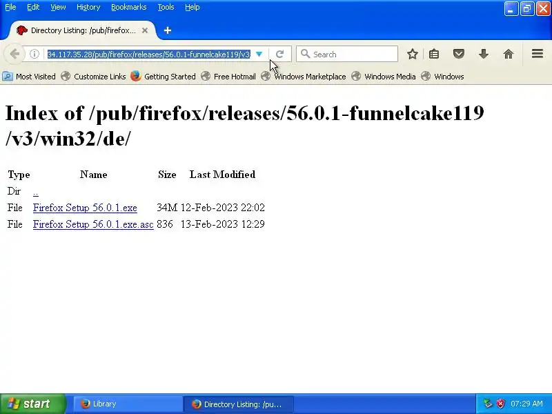Open the Edit menu
The width and height of the screenshot is (552, 414).
(33, 7)
